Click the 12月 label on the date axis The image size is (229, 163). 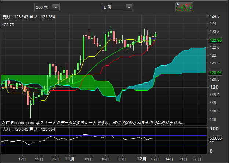(x=141, y=159)
